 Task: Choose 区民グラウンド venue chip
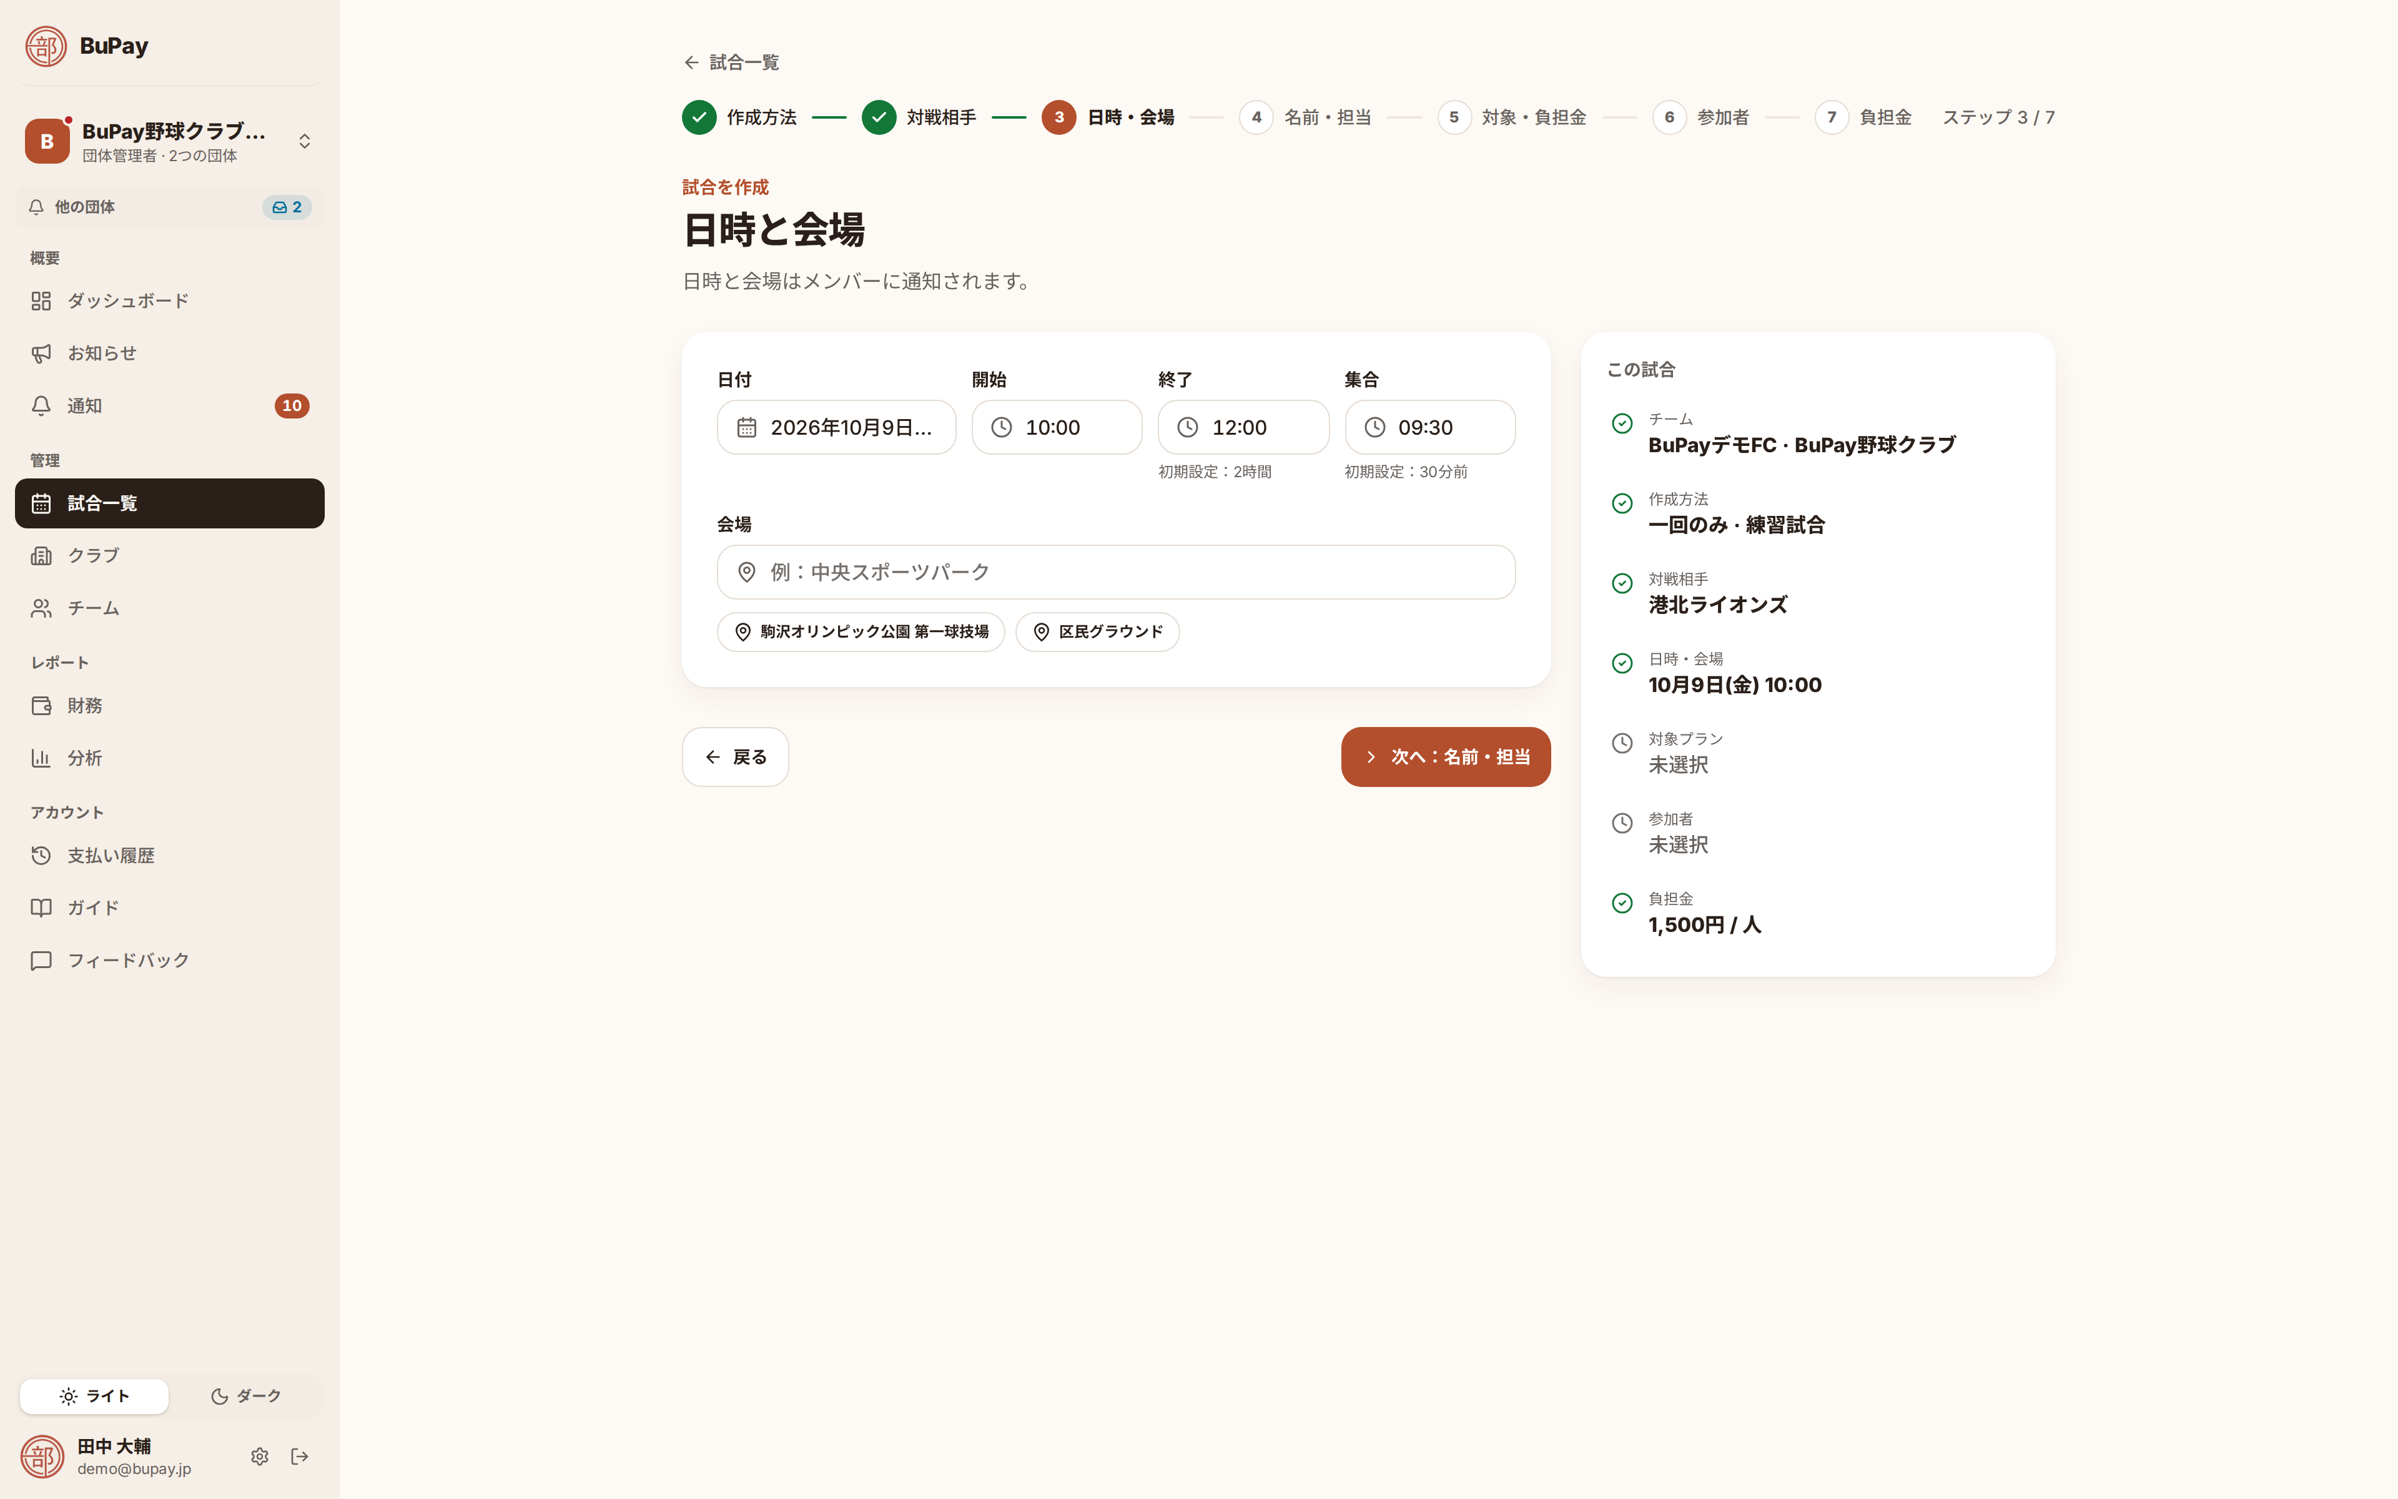tap(1097, 631)
